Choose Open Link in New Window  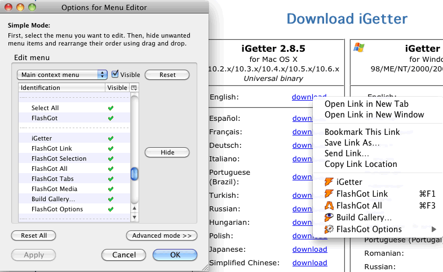tap(374, 115)
